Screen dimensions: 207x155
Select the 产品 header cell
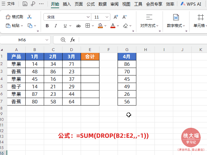(x=16, y=57)
